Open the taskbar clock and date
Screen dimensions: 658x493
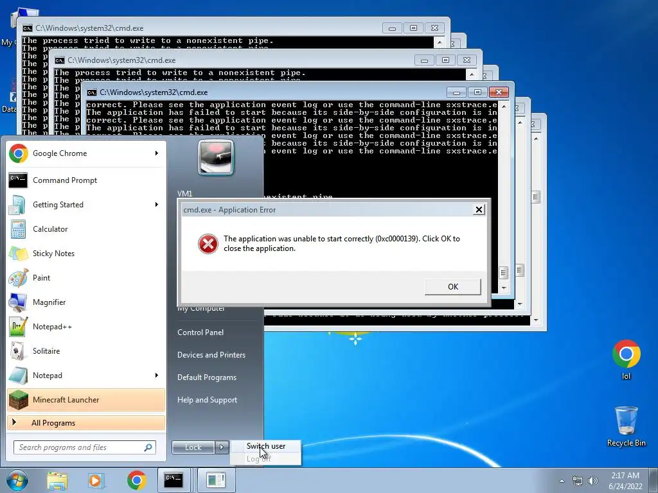point(625,481)
